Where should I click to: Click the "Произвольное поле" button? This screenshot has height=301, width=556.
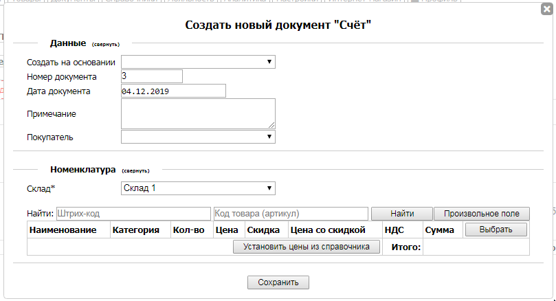coord(482,214)
